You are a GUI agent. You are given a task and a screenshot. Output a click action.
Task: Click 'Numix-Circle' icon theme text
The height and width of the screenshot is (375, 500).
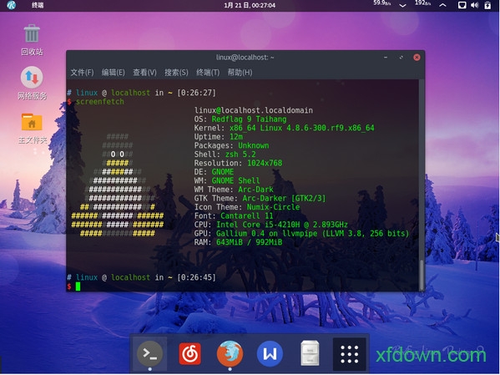[x=273, y=207]
